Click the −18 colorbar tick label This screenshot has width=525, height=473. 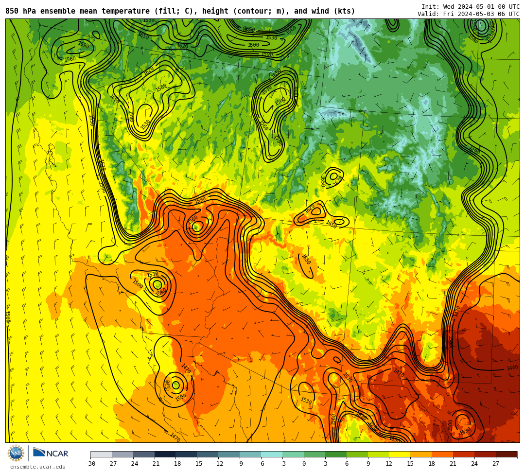[x=176, y=464]
